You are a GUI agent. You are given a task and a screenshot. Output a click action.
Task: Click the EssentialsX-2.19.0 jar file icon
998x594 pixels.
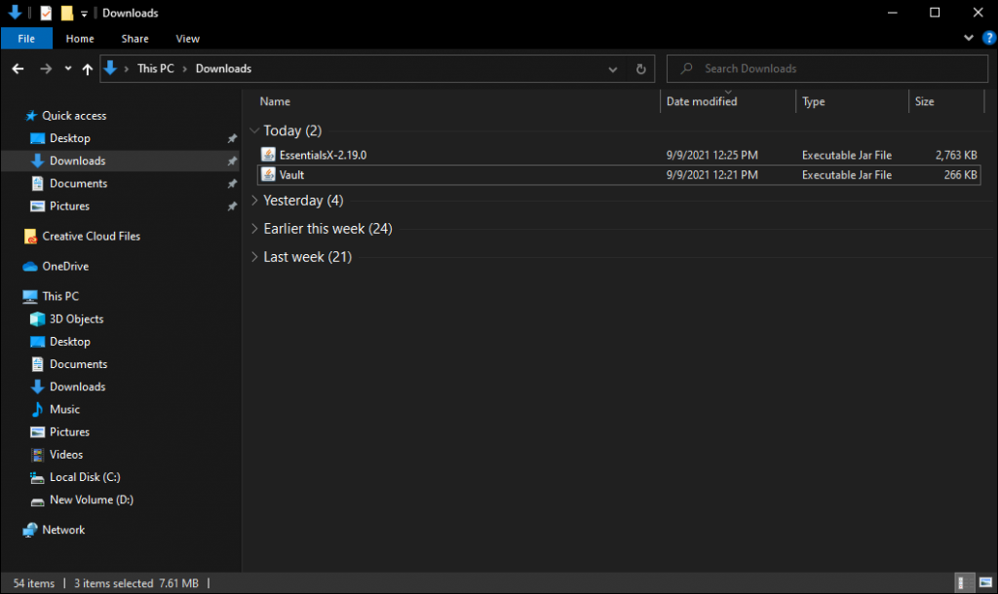point(269,155)
